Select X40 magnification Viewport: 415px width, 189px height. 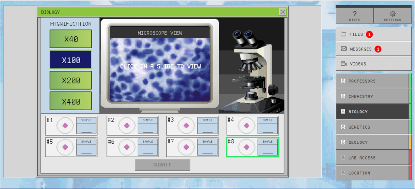coord(71,39)
